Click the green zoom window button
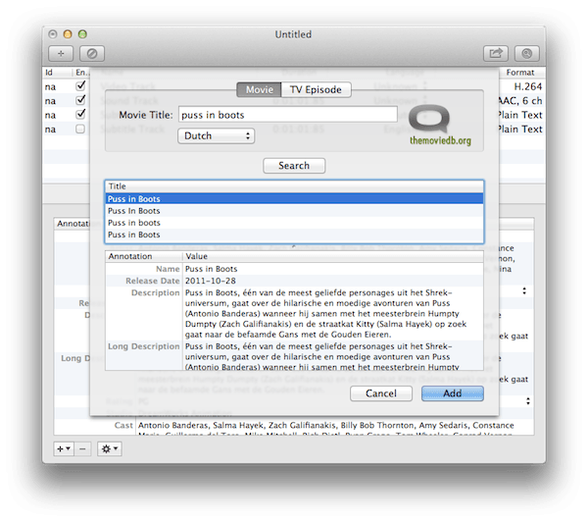Viewport: 588px width, 522px height. tap(82, 34)
